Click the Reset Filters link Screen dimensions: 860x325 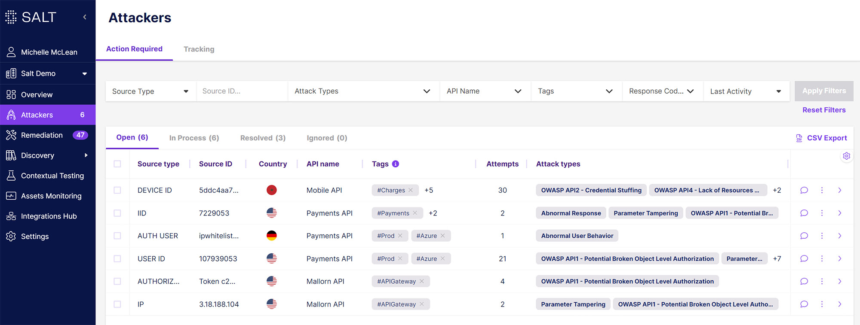point(823,110)
